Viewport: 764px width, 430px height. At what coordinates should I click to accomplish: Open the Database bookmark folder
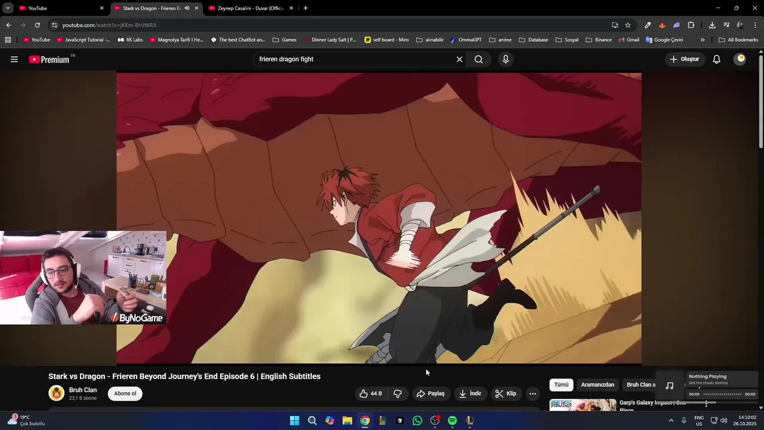(534, 40)
